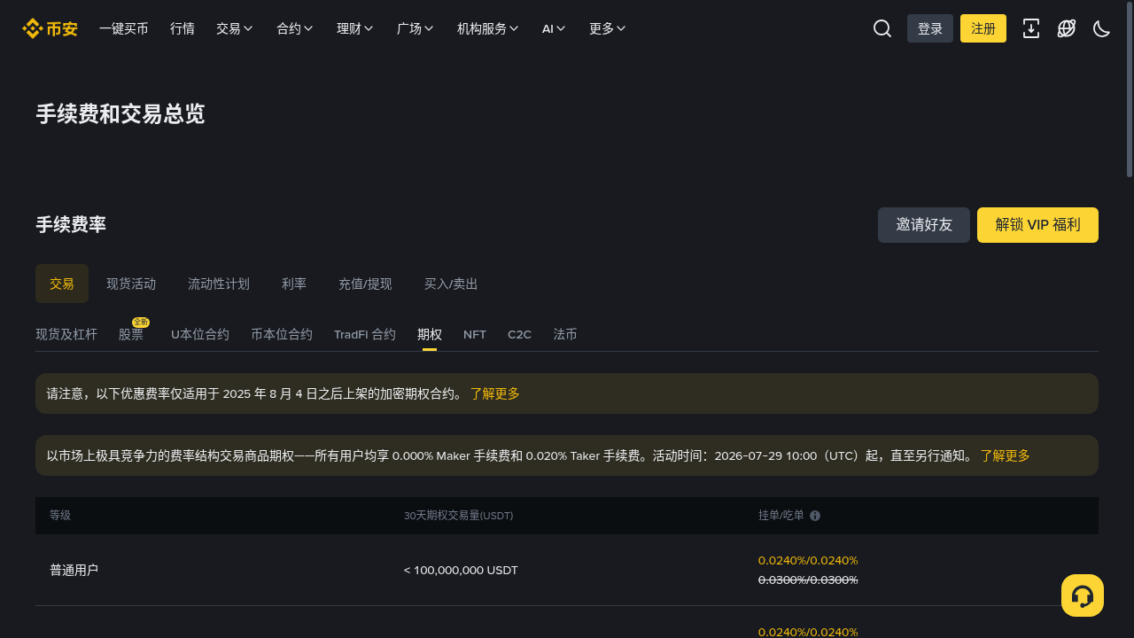Viewport: 1134px width, 638px height.
Task: Click the download app icon
Action: [1031, 28]
